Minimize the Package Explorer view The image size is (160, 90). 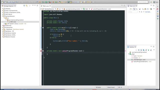coord(35,5)
